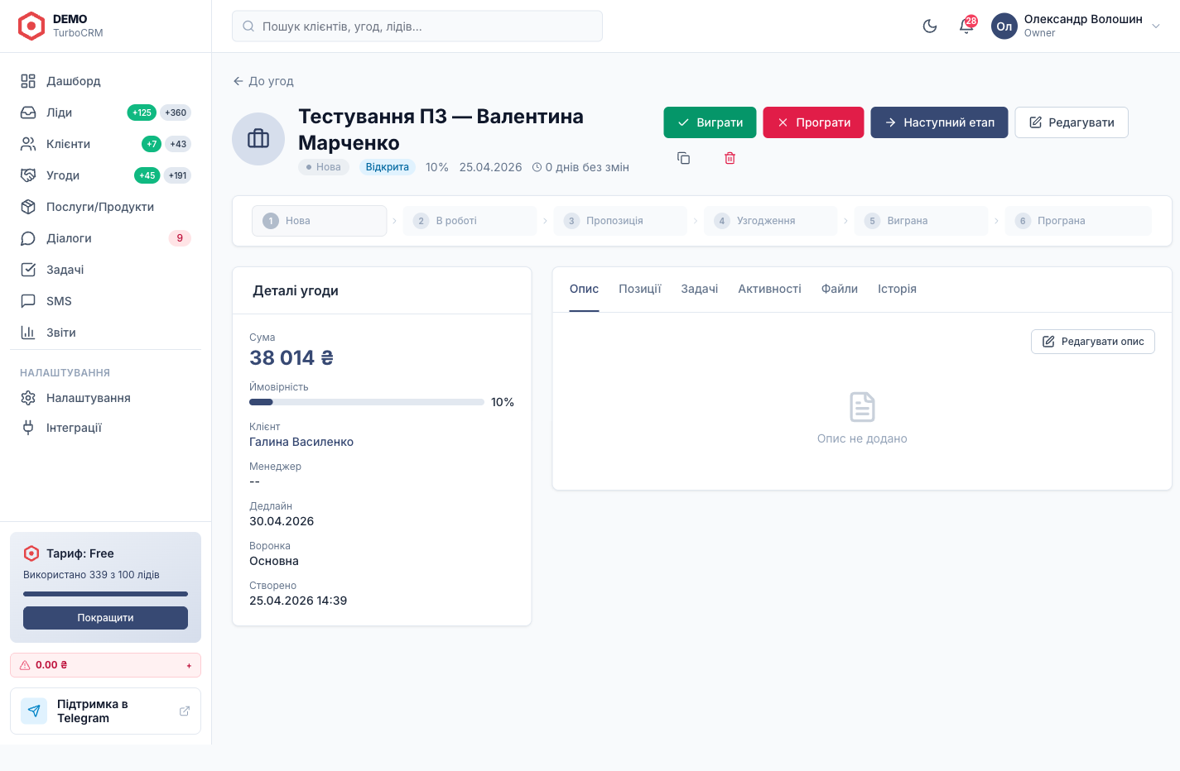Viewport: 1180px width, 771px height.
Task: Go back via «До угод» link
Action: coord(263,81)
